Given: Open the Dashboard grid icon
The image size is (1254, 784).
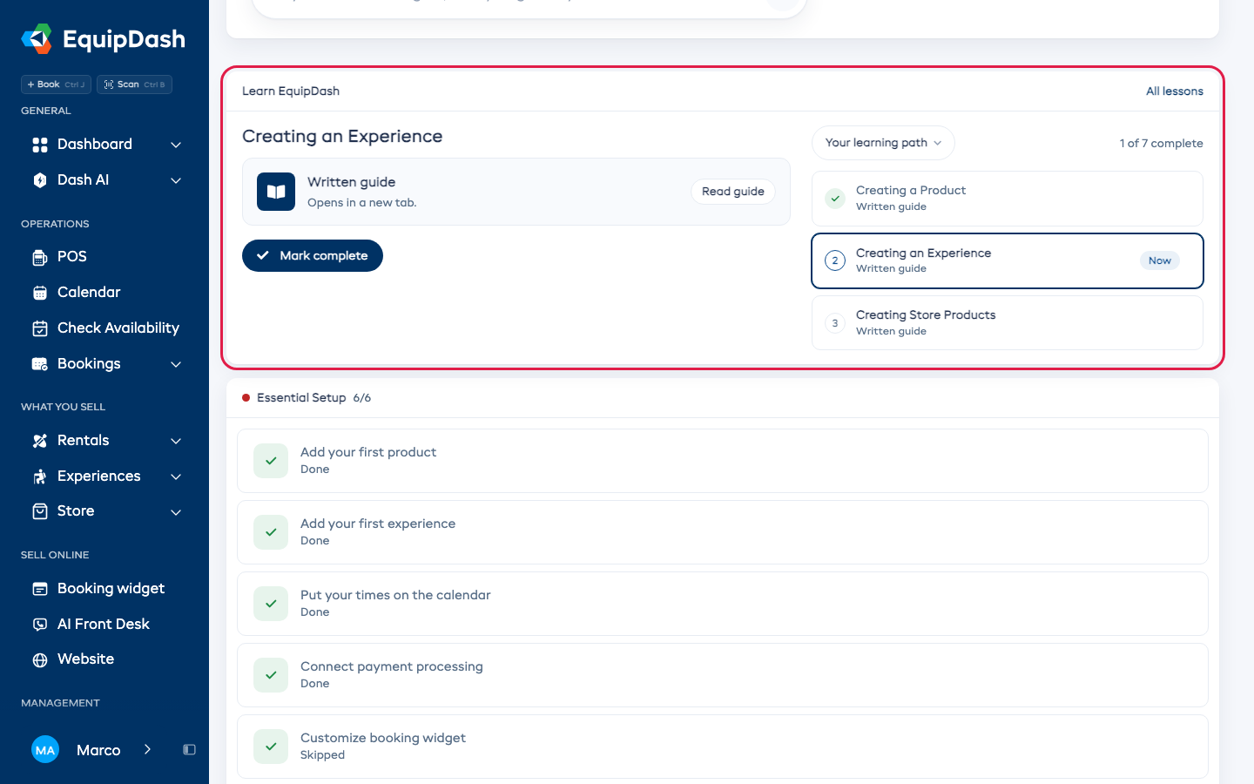Looking at the screenshot, I should (x=40, y=145).
